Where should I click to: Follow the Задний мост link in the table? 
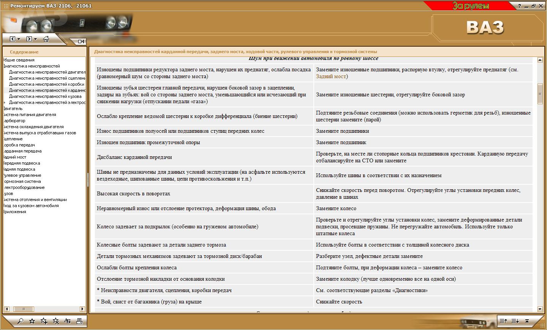[331, 76]
